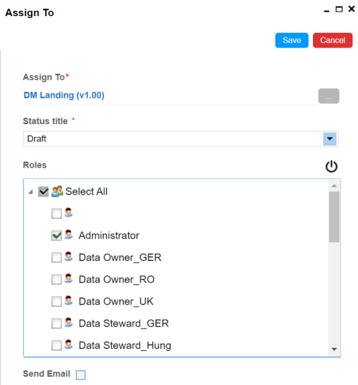Open the DM Landing (v1.00) link
The height and width of the screenshot is (385, 358).
click(64, 95)
